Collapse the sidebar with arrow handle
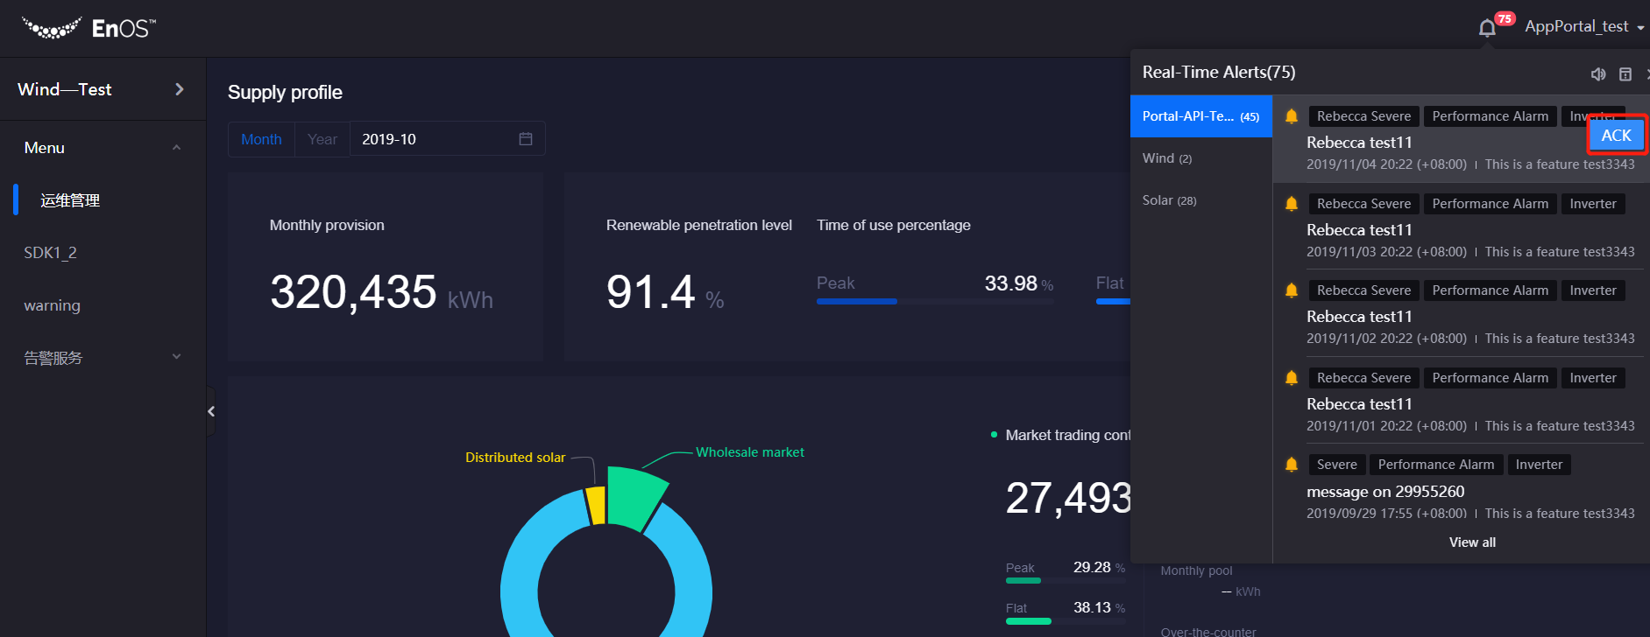This screenshot has width=1650, height=637. coord(211,411)
